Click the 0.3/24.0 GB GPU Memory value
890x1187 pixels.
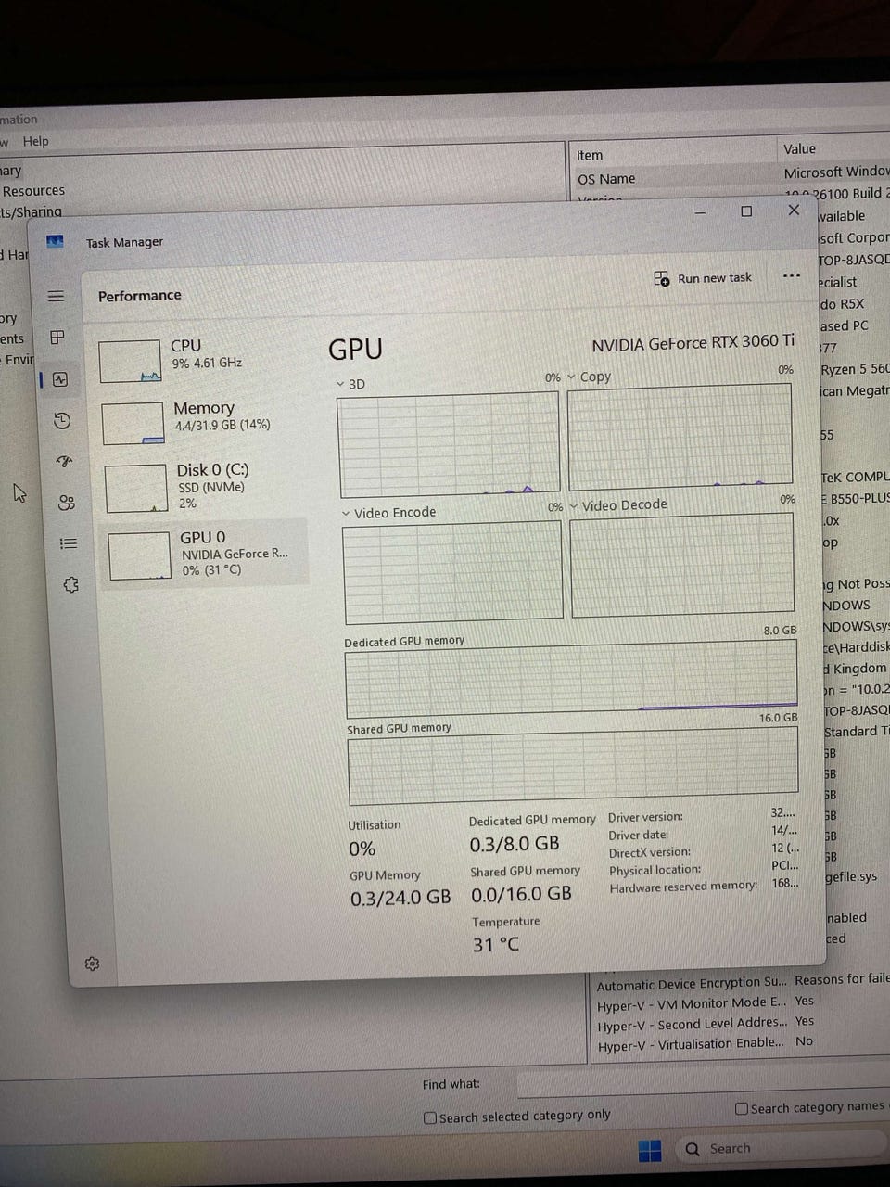pos(400,898)
